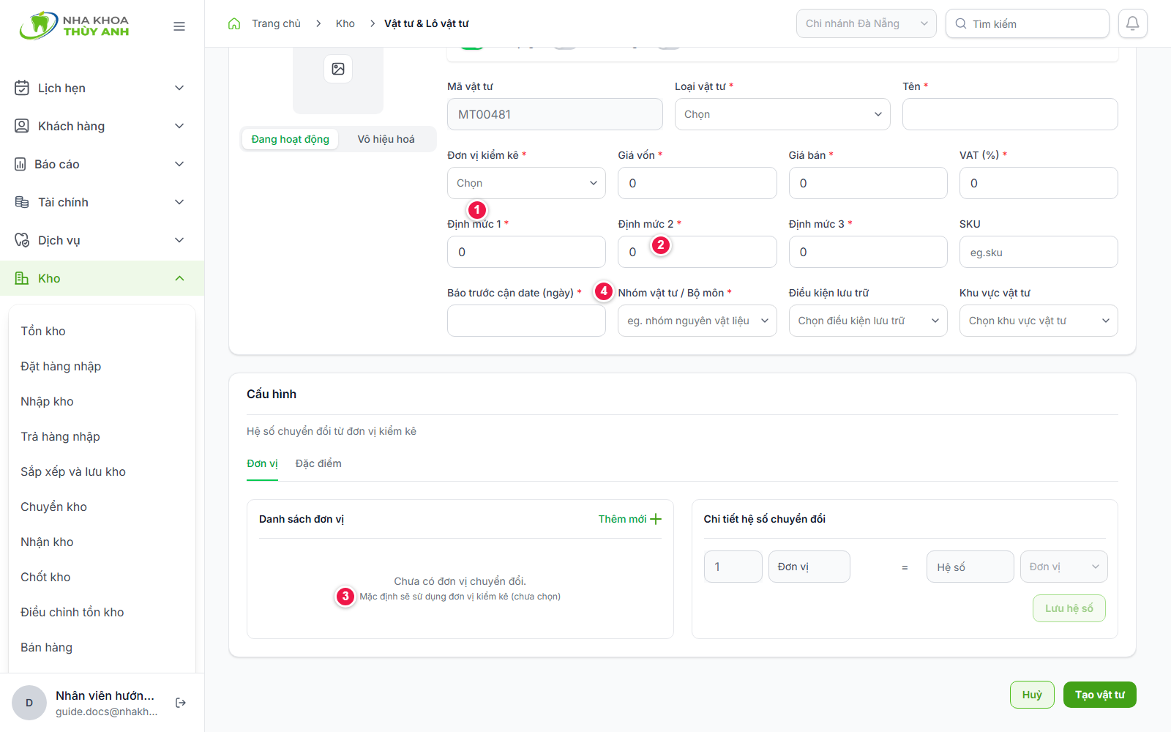Click the plus icon next to Thêm mới
This screenshot has height=732, width=1171.
coord(656,519)
